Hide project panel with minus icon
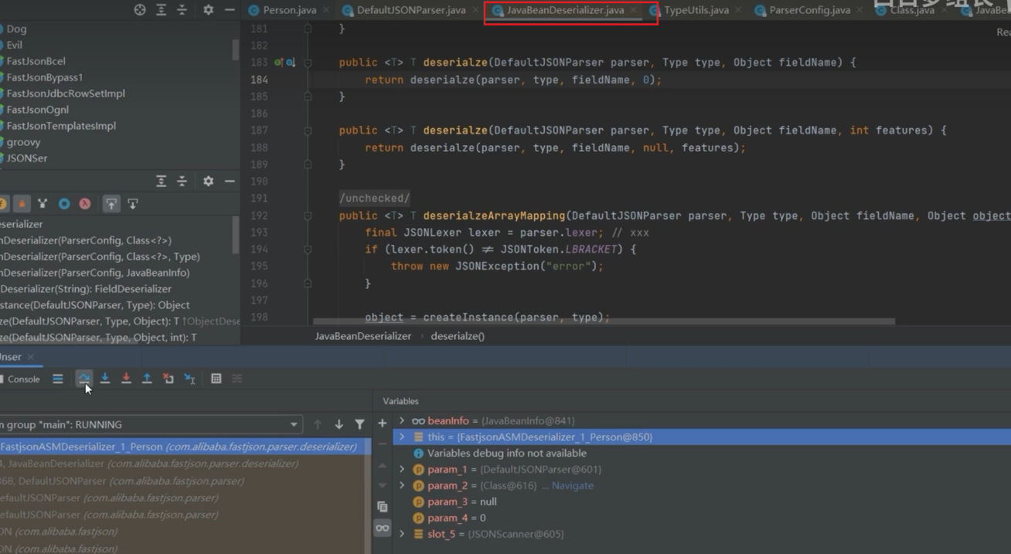The image size is (1011, 554). click(x=230, y=10)
